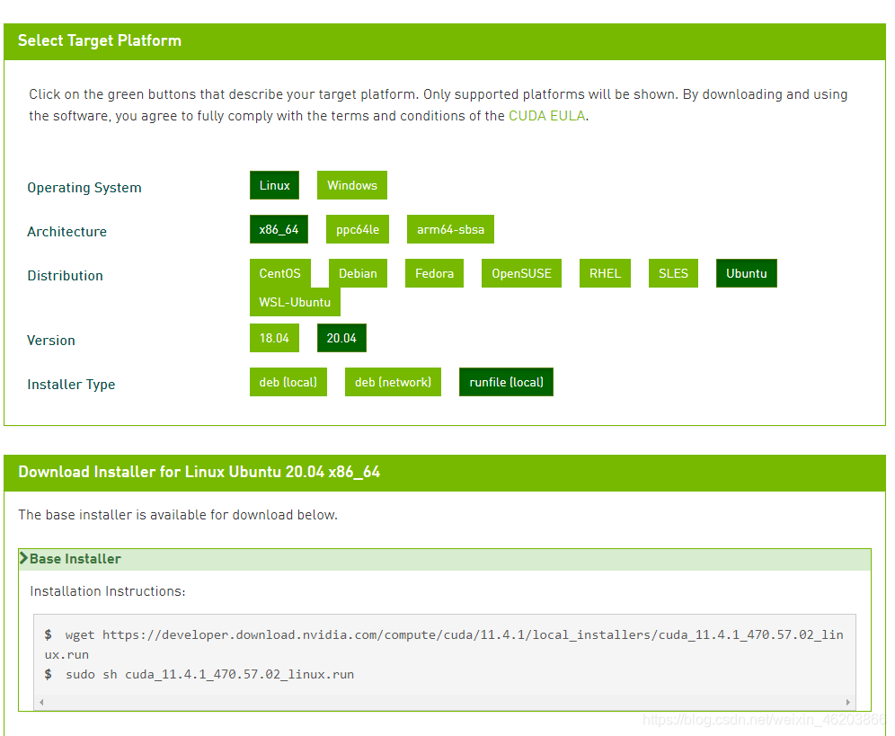Choose arm64-sbsa architecture
Screen dimensions: 895x736
[450, 229]
